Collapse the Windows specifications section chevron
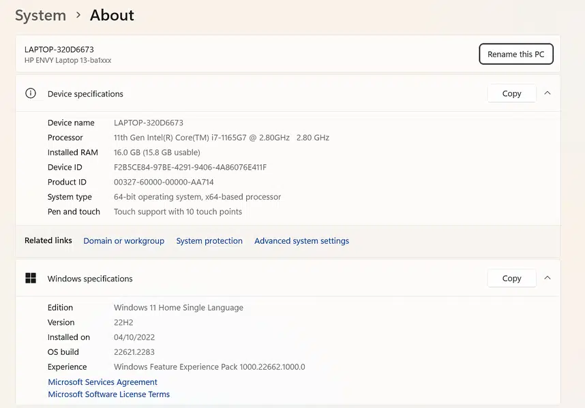 pyautogui.click(x=547, y=278)
